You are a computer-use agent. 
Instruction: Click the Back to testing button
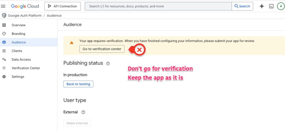[78, 84]
